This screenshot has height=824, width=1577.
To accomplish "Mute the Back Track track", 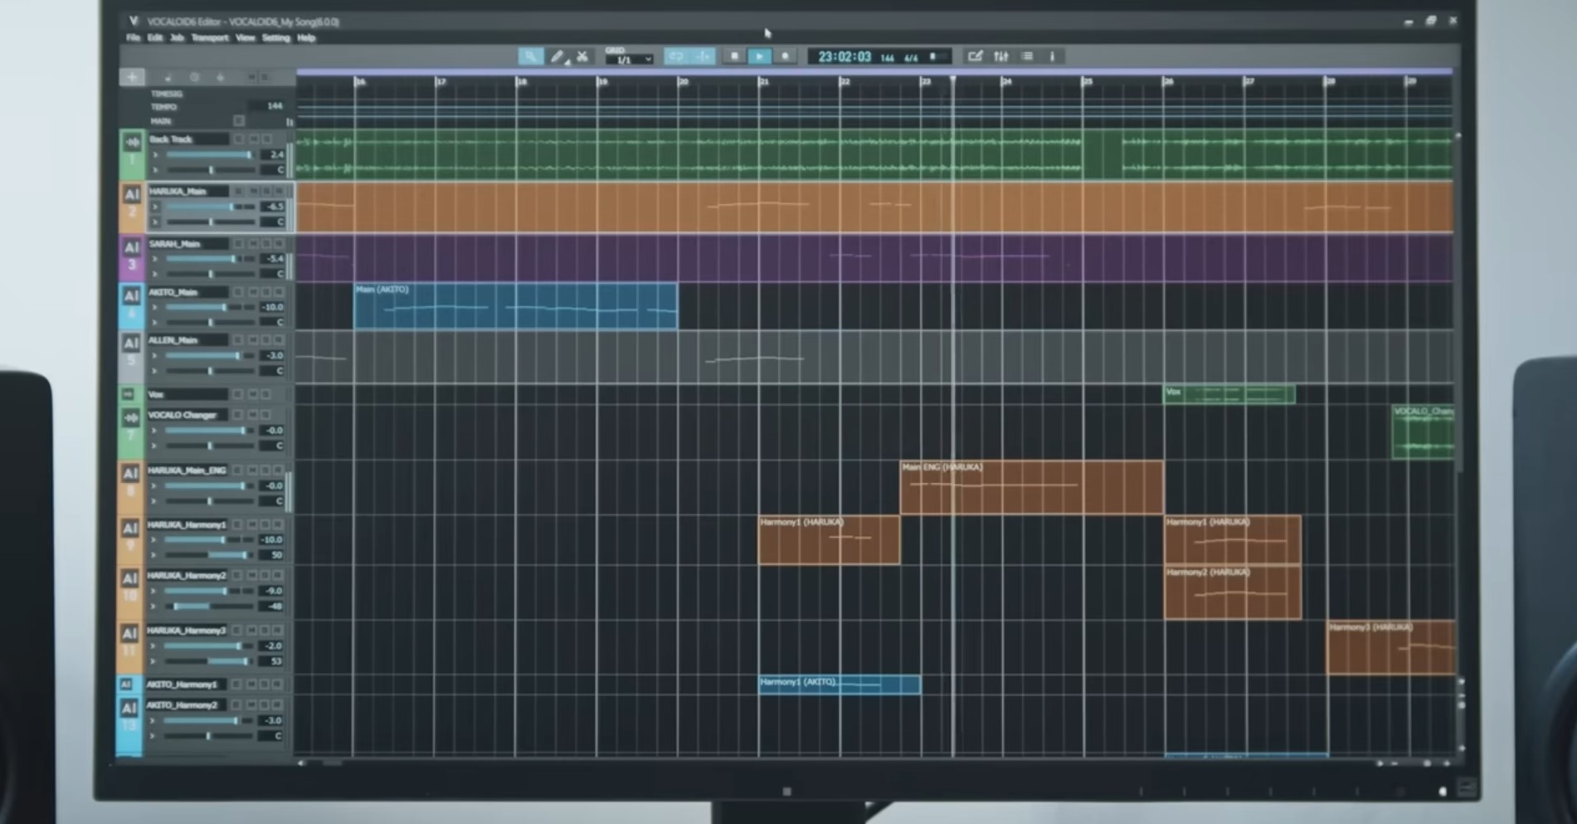I will (x=252, y=139).
